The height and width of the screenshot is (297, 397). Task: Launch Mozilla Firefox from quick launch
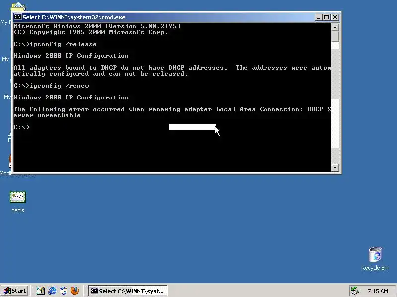pos(75,291)
